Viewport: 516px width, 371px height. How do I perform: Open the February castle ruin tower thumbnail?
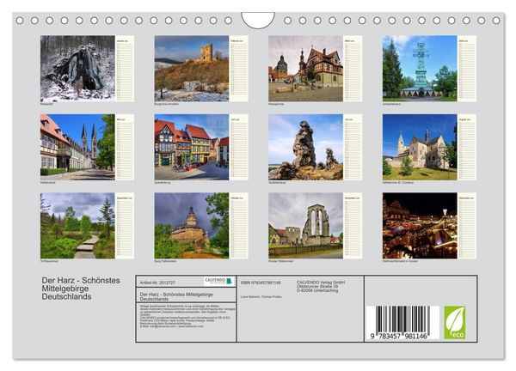pyautogui.click(x=192, y=69)
